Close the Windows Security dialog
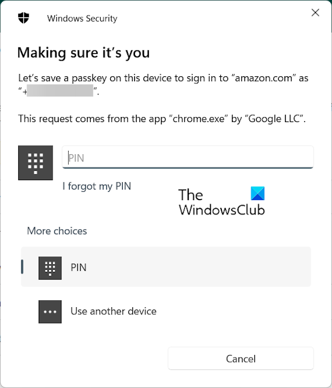 coord(315,13)
